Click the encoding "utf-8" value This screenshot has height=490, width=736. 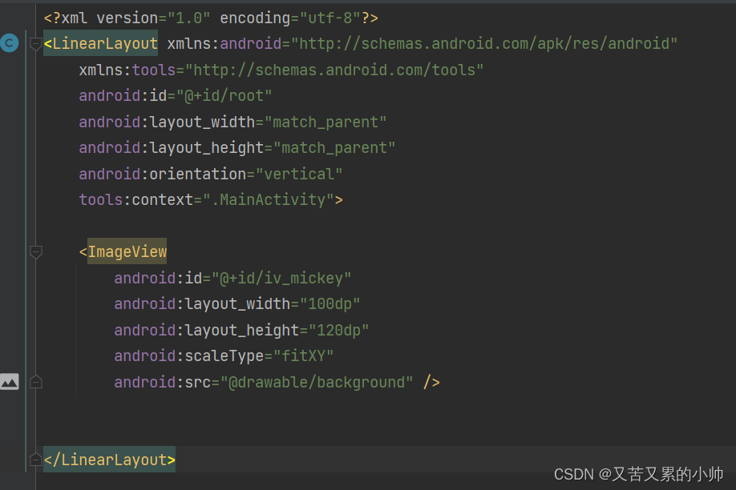point(330,18)
